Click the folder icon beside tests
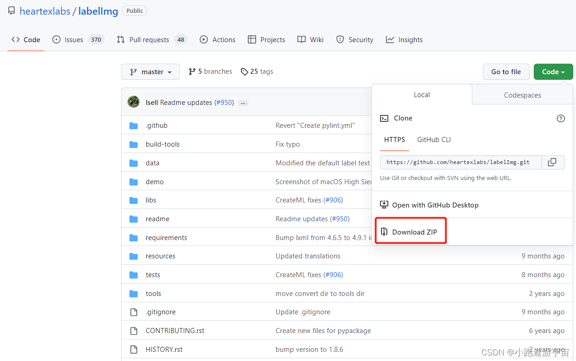576x361 pixels. tap(134, 275)
